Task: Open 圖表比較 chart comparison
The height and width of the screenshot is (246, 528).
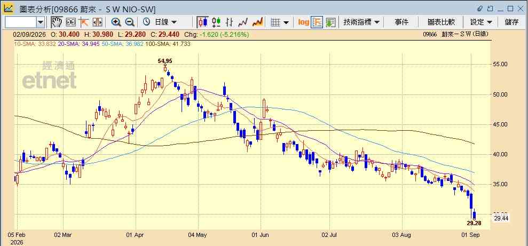Action: tap(441, 22)
